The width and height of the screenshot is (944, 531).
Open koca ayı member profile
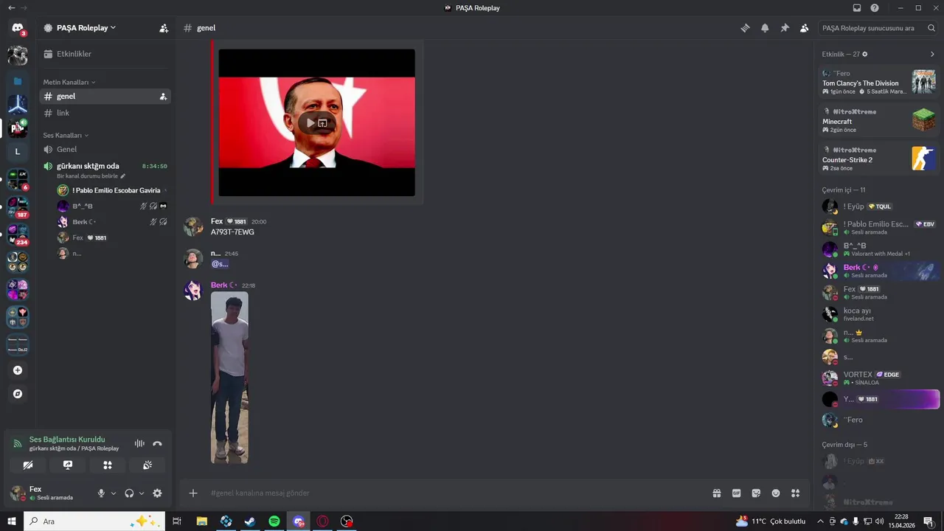[879, 314]
